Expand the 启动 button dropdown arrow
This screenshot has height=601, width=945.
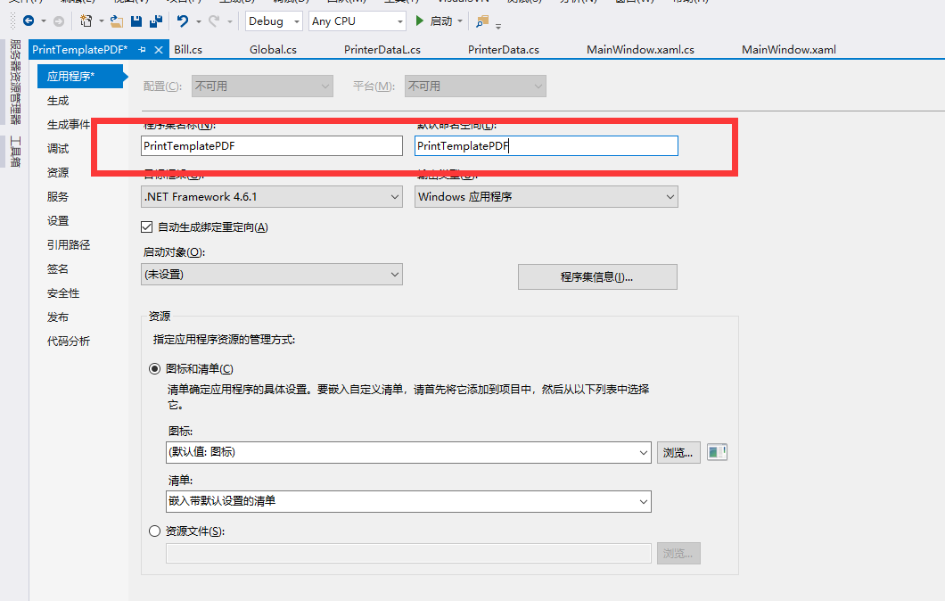point(460,21)
